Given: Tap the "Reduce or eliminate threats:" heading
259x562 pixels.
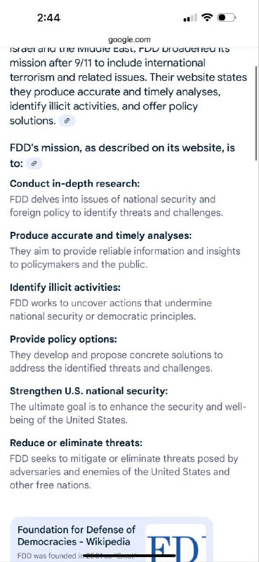Looking at the screenshot, I should (76, 443).
